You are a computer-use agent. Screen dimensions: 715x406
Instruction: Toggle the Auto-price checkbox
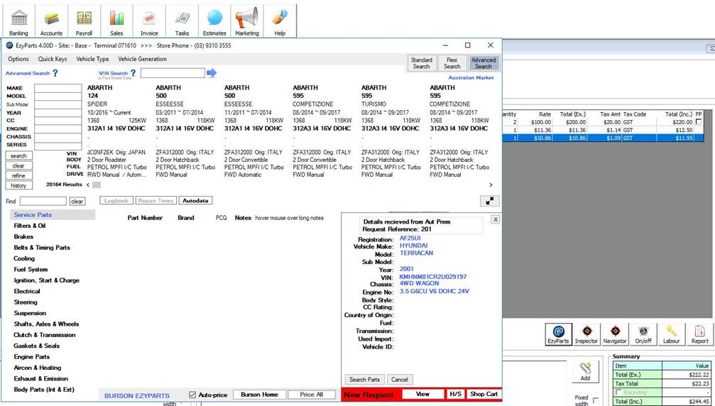click(192, 395)
